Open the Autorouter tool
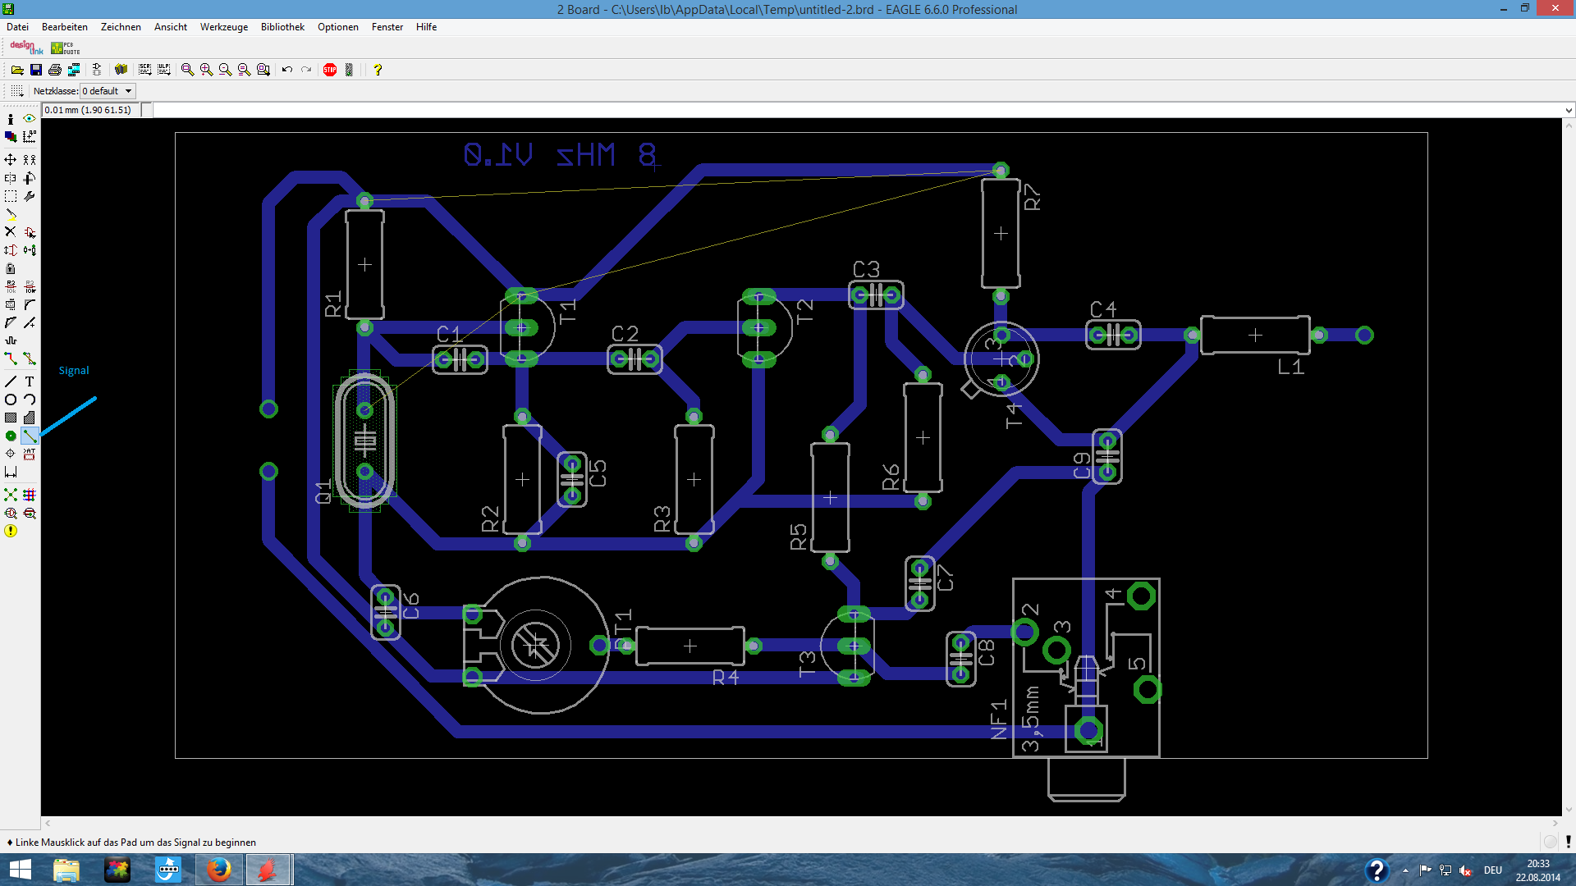 pos(30,495)
